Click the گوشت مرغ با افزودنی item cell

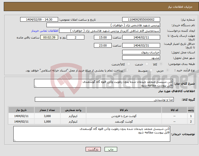[124, 116]
